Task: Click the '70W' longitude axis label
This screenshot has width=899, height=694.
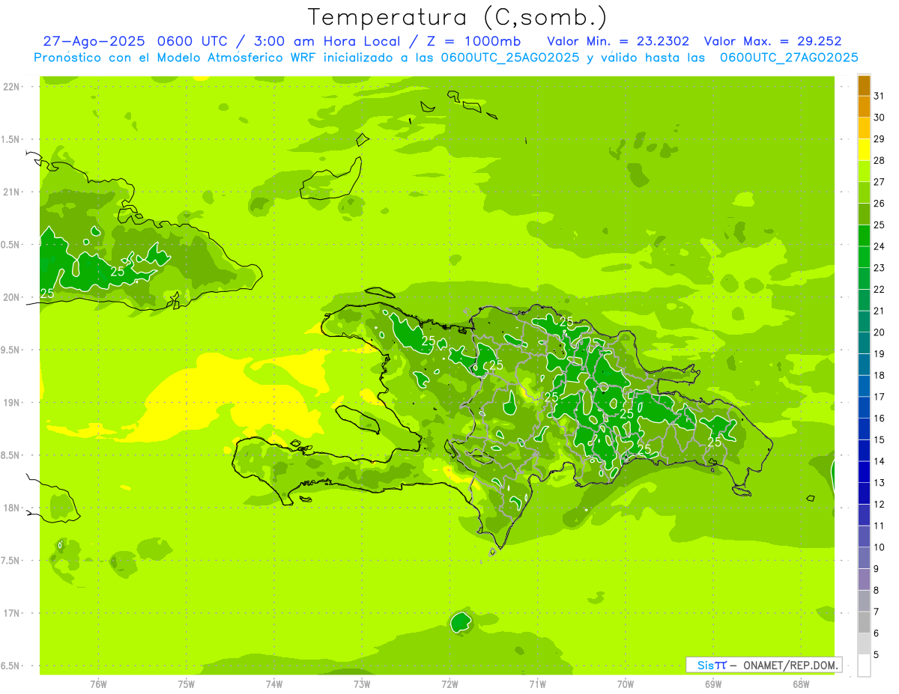Action: point(626,684)
